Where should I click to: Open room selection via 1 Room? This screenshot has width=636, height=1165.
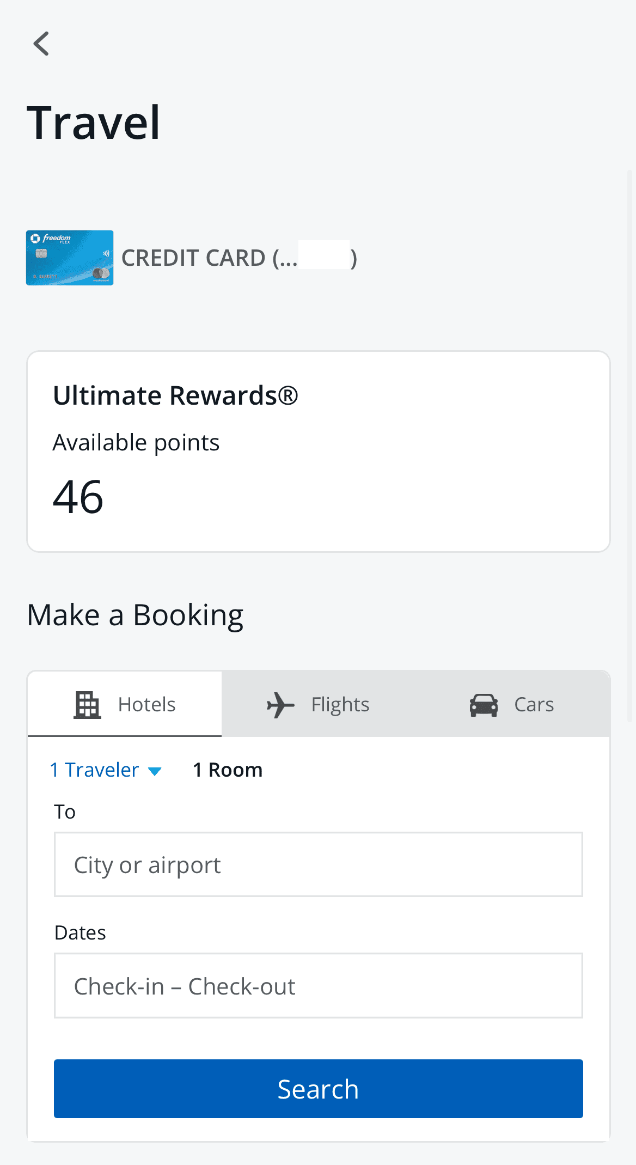pyautogui.click(x=227, y=770)
